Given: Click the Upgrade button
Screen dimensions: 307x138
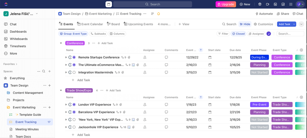Looking at the screenshot, I should tap(226, 4).
